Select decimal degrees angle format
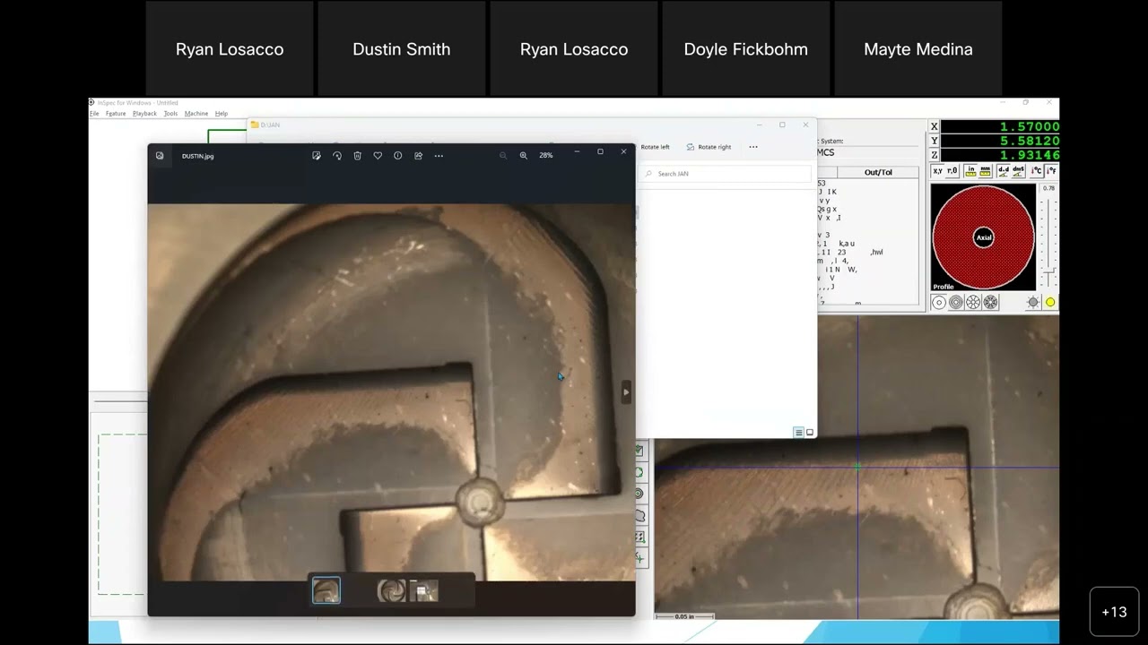Image resolution: width=1148 pixels, height=645 pixels. [1004, 171]
